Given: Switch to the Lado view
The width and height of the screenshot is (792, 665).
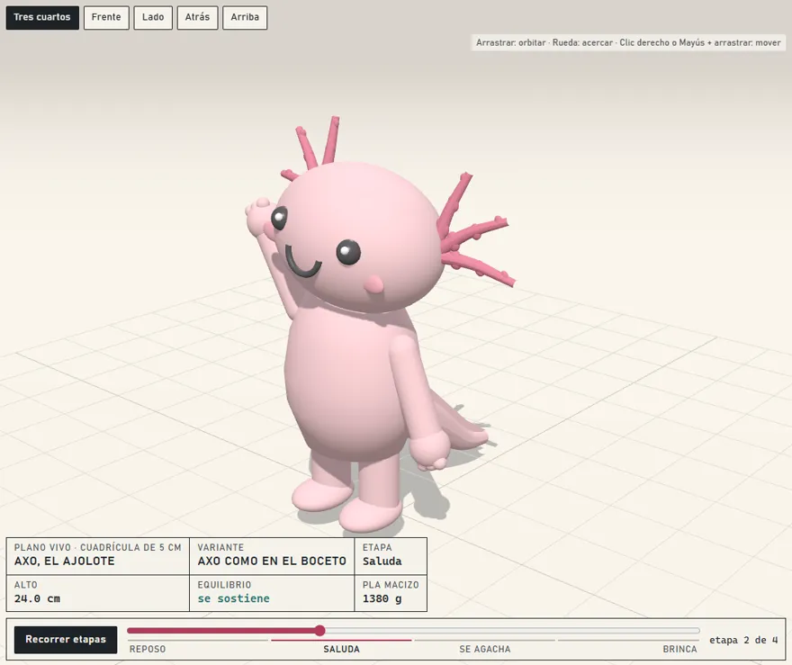Looking at the screenshot, I should click(x=153, y=18).
